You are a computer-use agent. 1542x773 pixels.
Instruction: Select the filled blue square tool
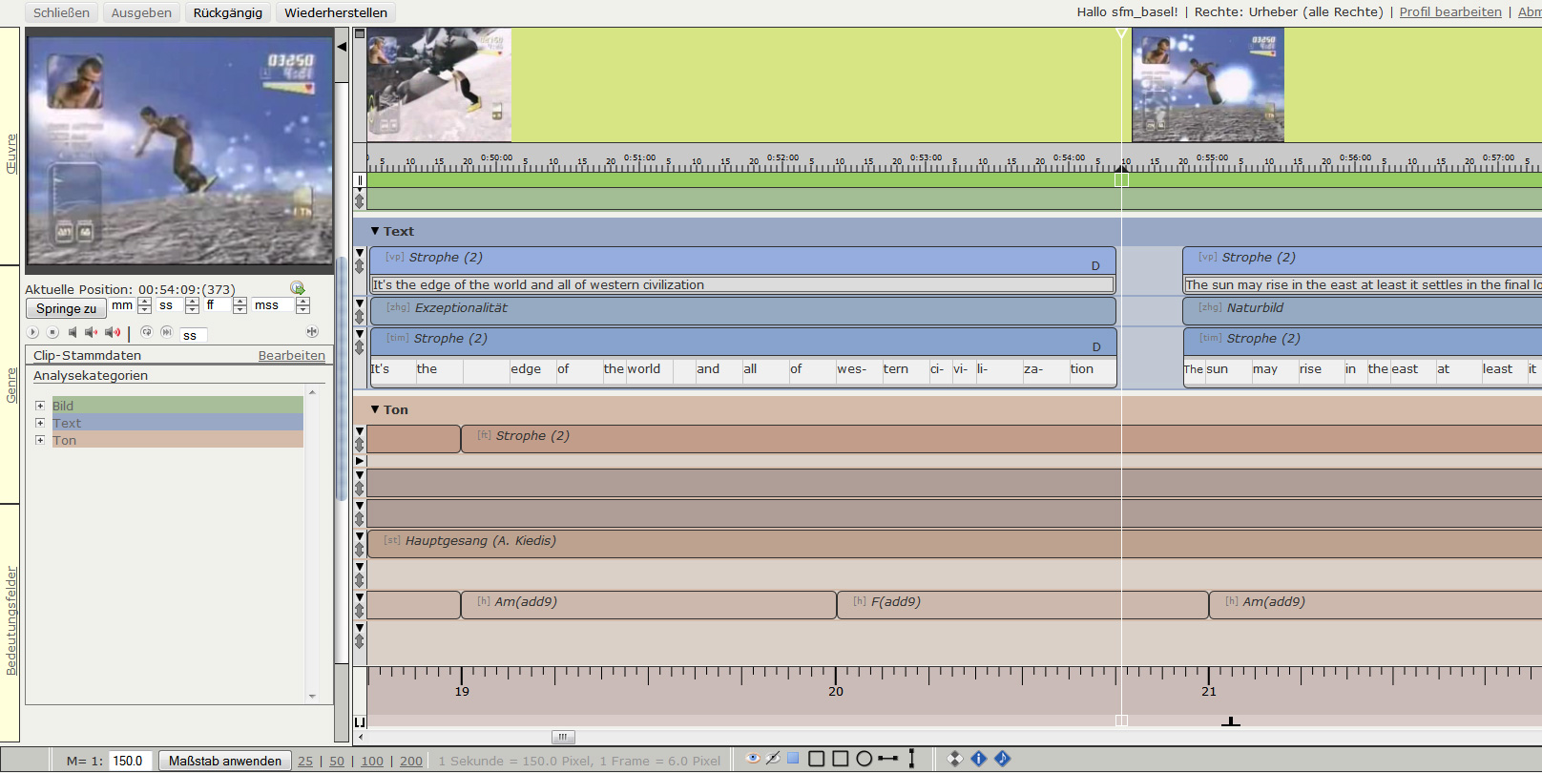point(793,758)
